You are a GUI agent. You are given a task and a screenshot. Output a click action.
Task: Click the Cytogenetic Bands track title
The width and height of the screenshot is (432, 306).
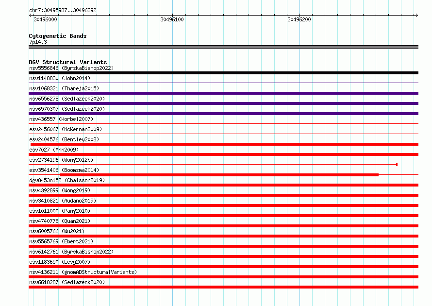click(58, 36)
